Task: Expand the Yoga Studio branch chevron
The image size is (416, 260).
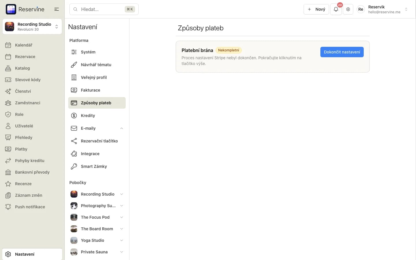Action: (122, 240)
